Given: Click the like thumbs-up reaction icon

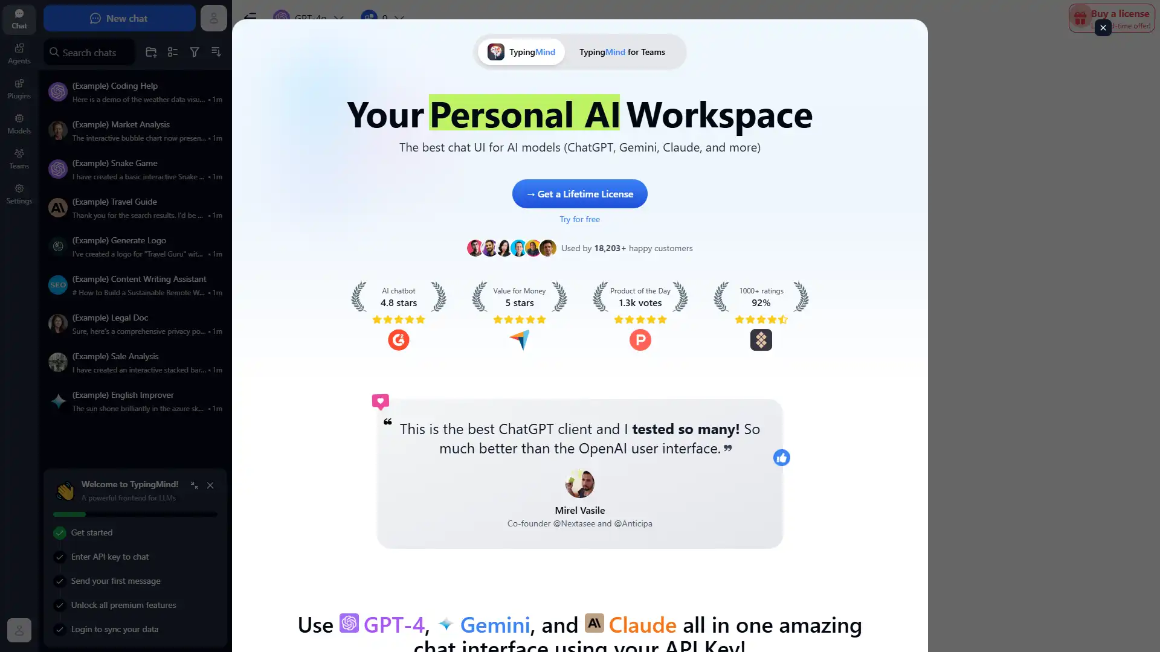Looking at the screenshot, I should pos(781,458).
